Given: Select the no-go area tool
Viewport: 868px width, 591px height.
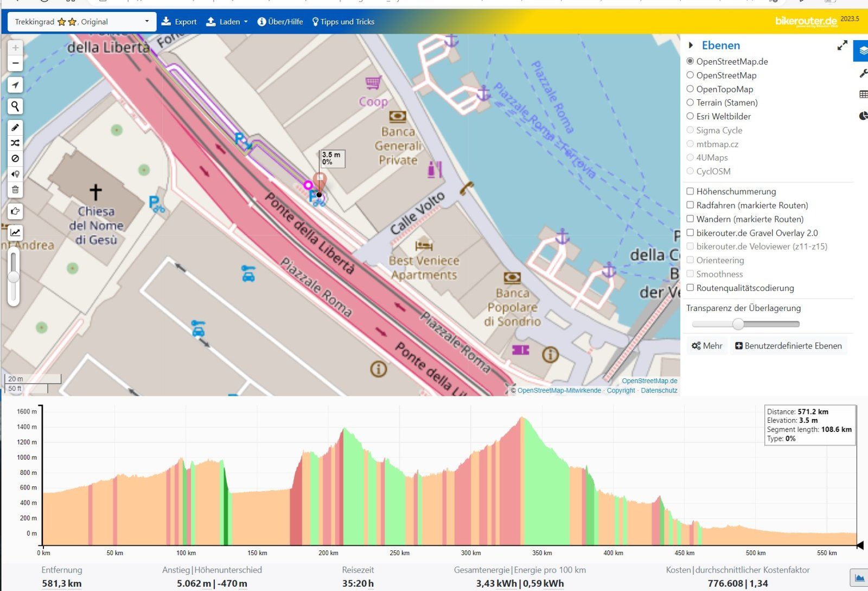Looking at the screenshot, I should (15, 158).
